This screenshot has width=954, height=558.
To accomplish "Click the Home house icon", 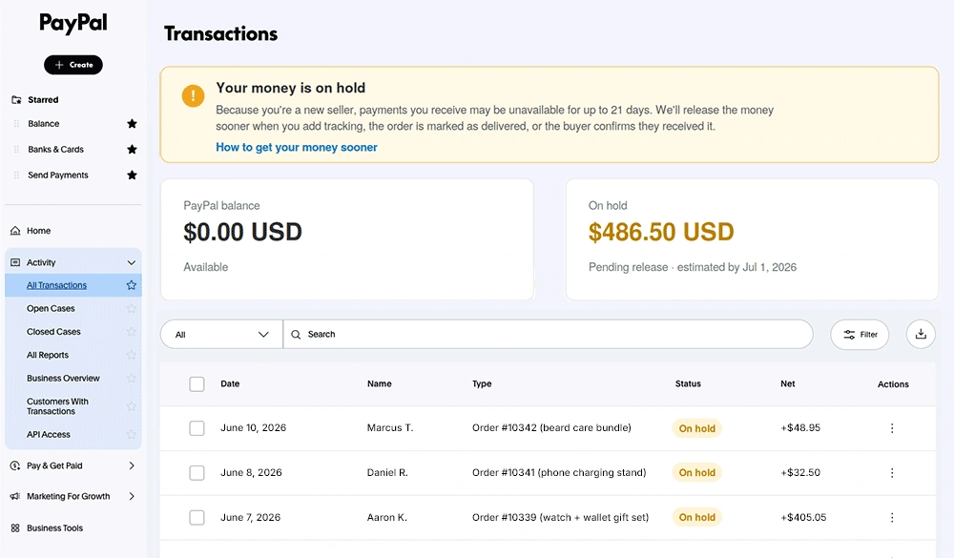I will (15, 231).
